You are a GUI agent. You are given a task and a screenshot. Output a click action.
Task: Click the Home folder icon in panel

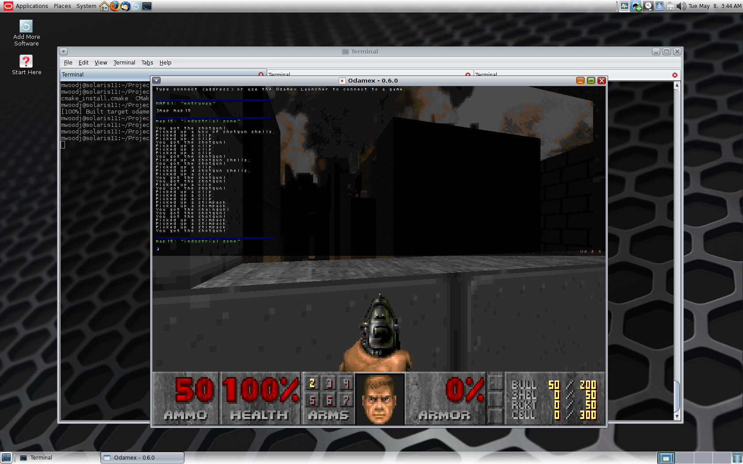coord(104,6)
